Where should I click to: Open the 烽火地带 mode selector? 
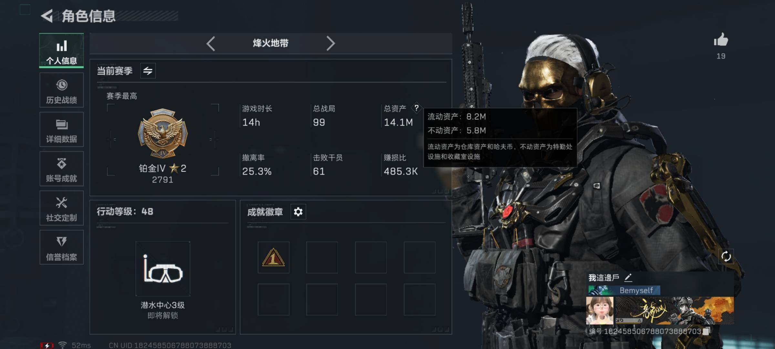(x=271, y=43)
